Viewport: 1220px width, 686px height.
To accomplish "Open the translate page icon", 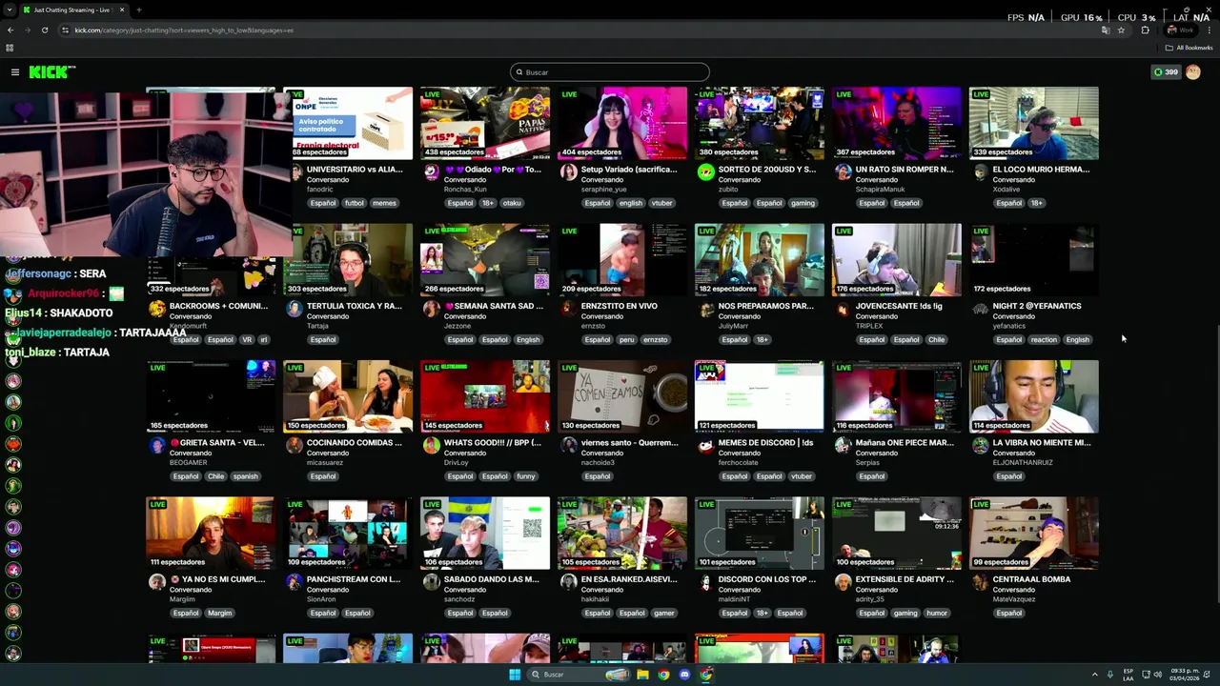I will click(x=1106, y=30).
